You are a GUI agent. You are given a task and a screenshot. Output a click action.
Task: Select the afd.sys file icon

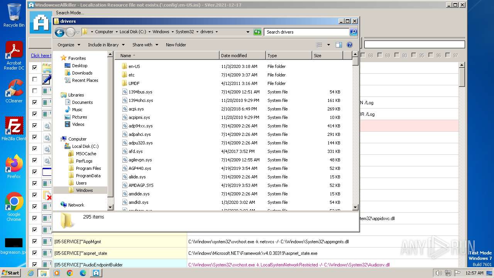[x=124, y=151]
